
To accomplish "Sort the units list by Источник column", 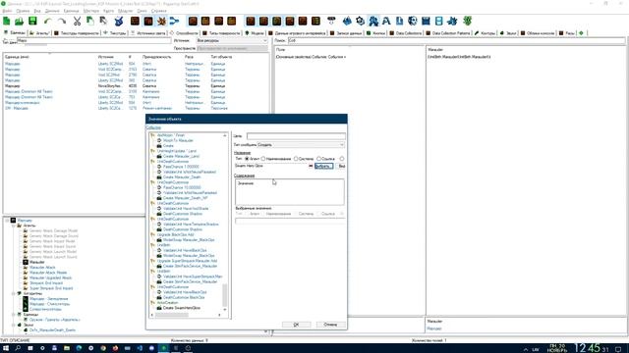I will 106,57.
